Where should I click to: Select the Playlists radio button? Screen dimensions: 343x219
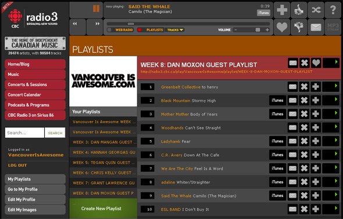click(140, 30)
